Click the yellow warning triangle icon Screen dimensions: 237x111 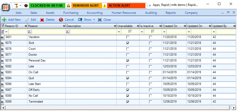105,6
